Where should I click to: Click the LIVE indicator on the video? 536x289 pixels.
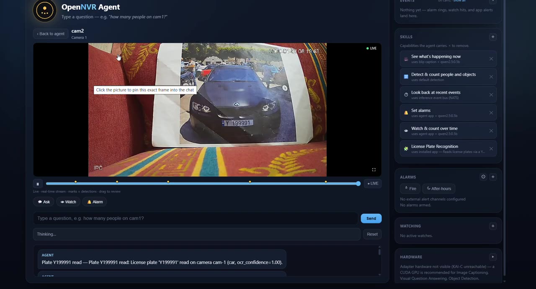[371, 48]
